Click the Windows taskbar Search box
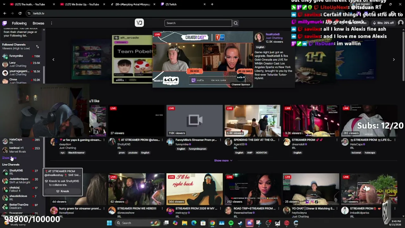This screenshot has height=228, width=405. tap(138, 223)
